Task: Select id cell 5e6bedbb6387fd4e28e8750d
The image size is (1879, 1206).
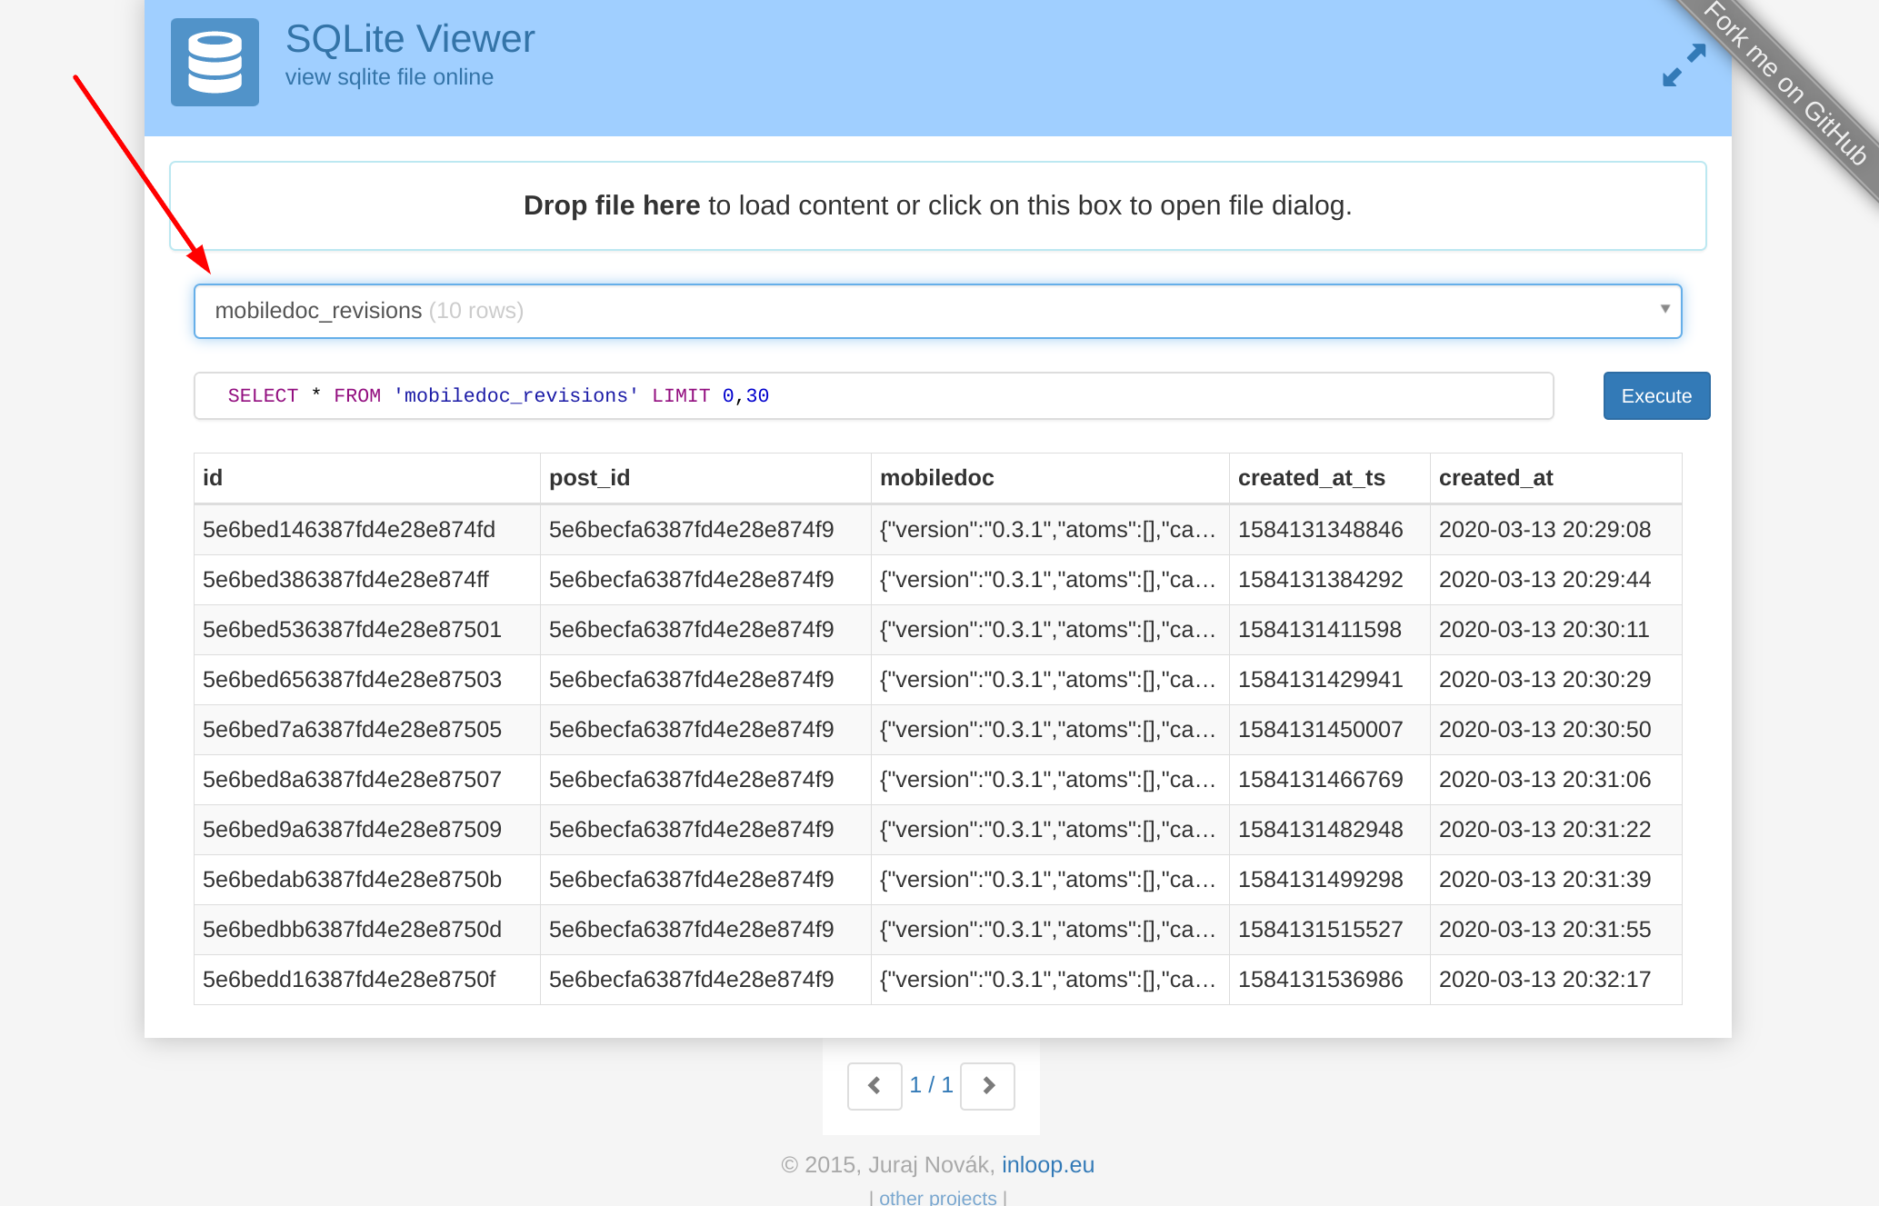Action: coord(367,930)
